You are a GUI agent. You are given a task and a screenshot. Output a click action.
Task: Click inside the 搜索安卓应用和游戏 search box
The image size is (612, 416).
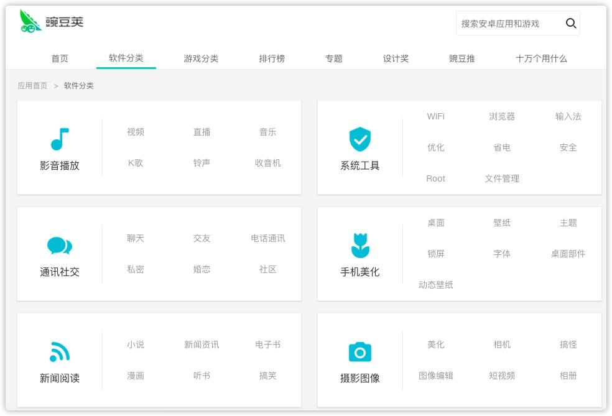[x=510, y=23]
